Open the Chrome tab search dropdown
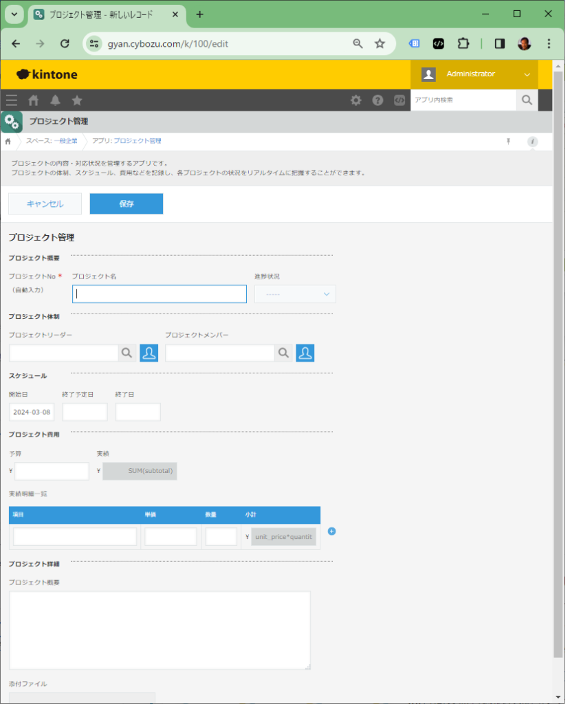 [14, 14]
